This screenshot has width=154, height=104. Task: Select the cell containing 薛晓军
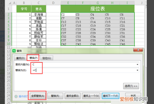point(39,36)
